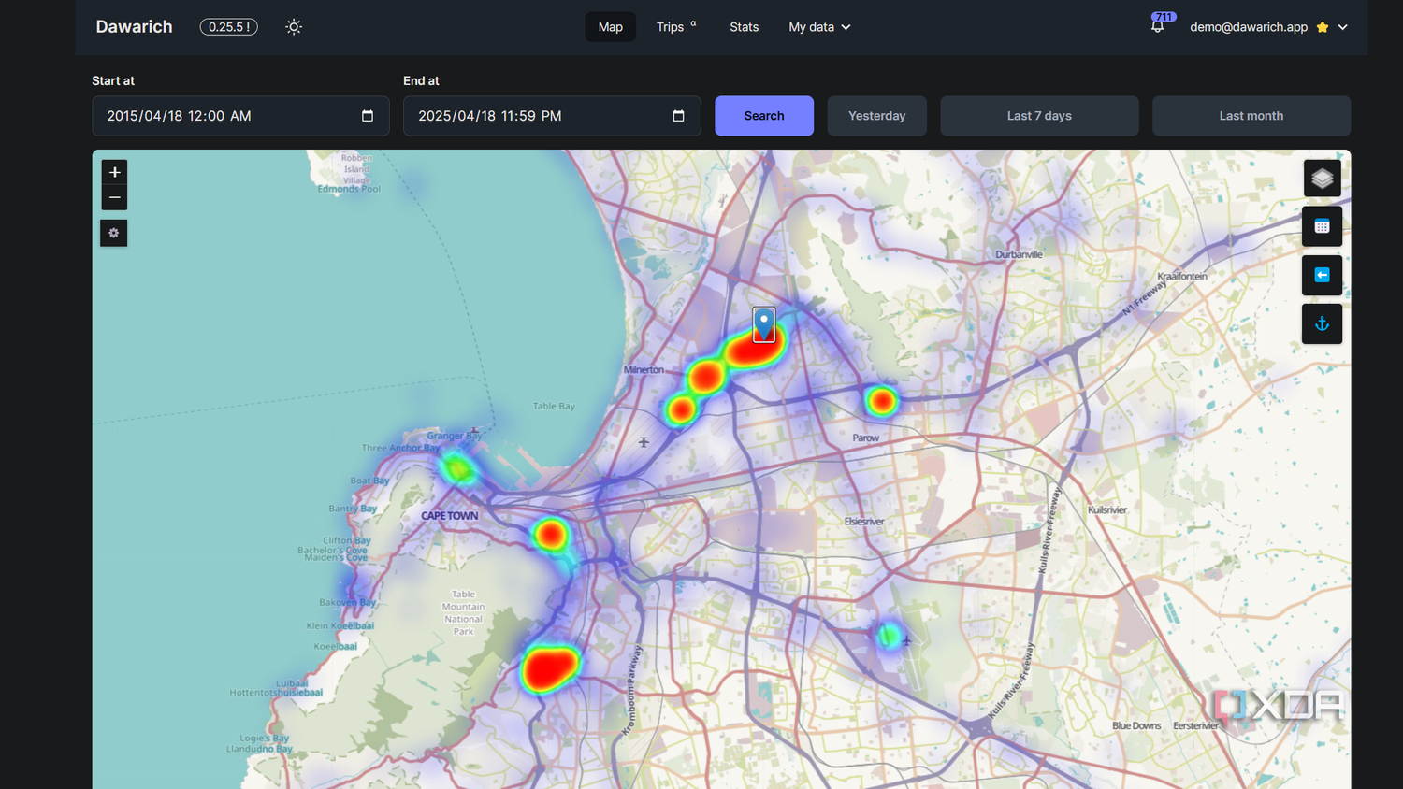Viewport: 1403px width, 789px height.
Task: Open calendar picker for Start at
Action: (368, 116)
